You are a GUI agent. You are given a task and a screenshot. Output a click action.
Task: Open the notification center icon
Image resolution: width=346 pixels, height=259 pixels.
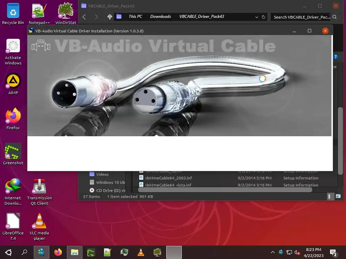pyautogui.click(x=333, y=253)
